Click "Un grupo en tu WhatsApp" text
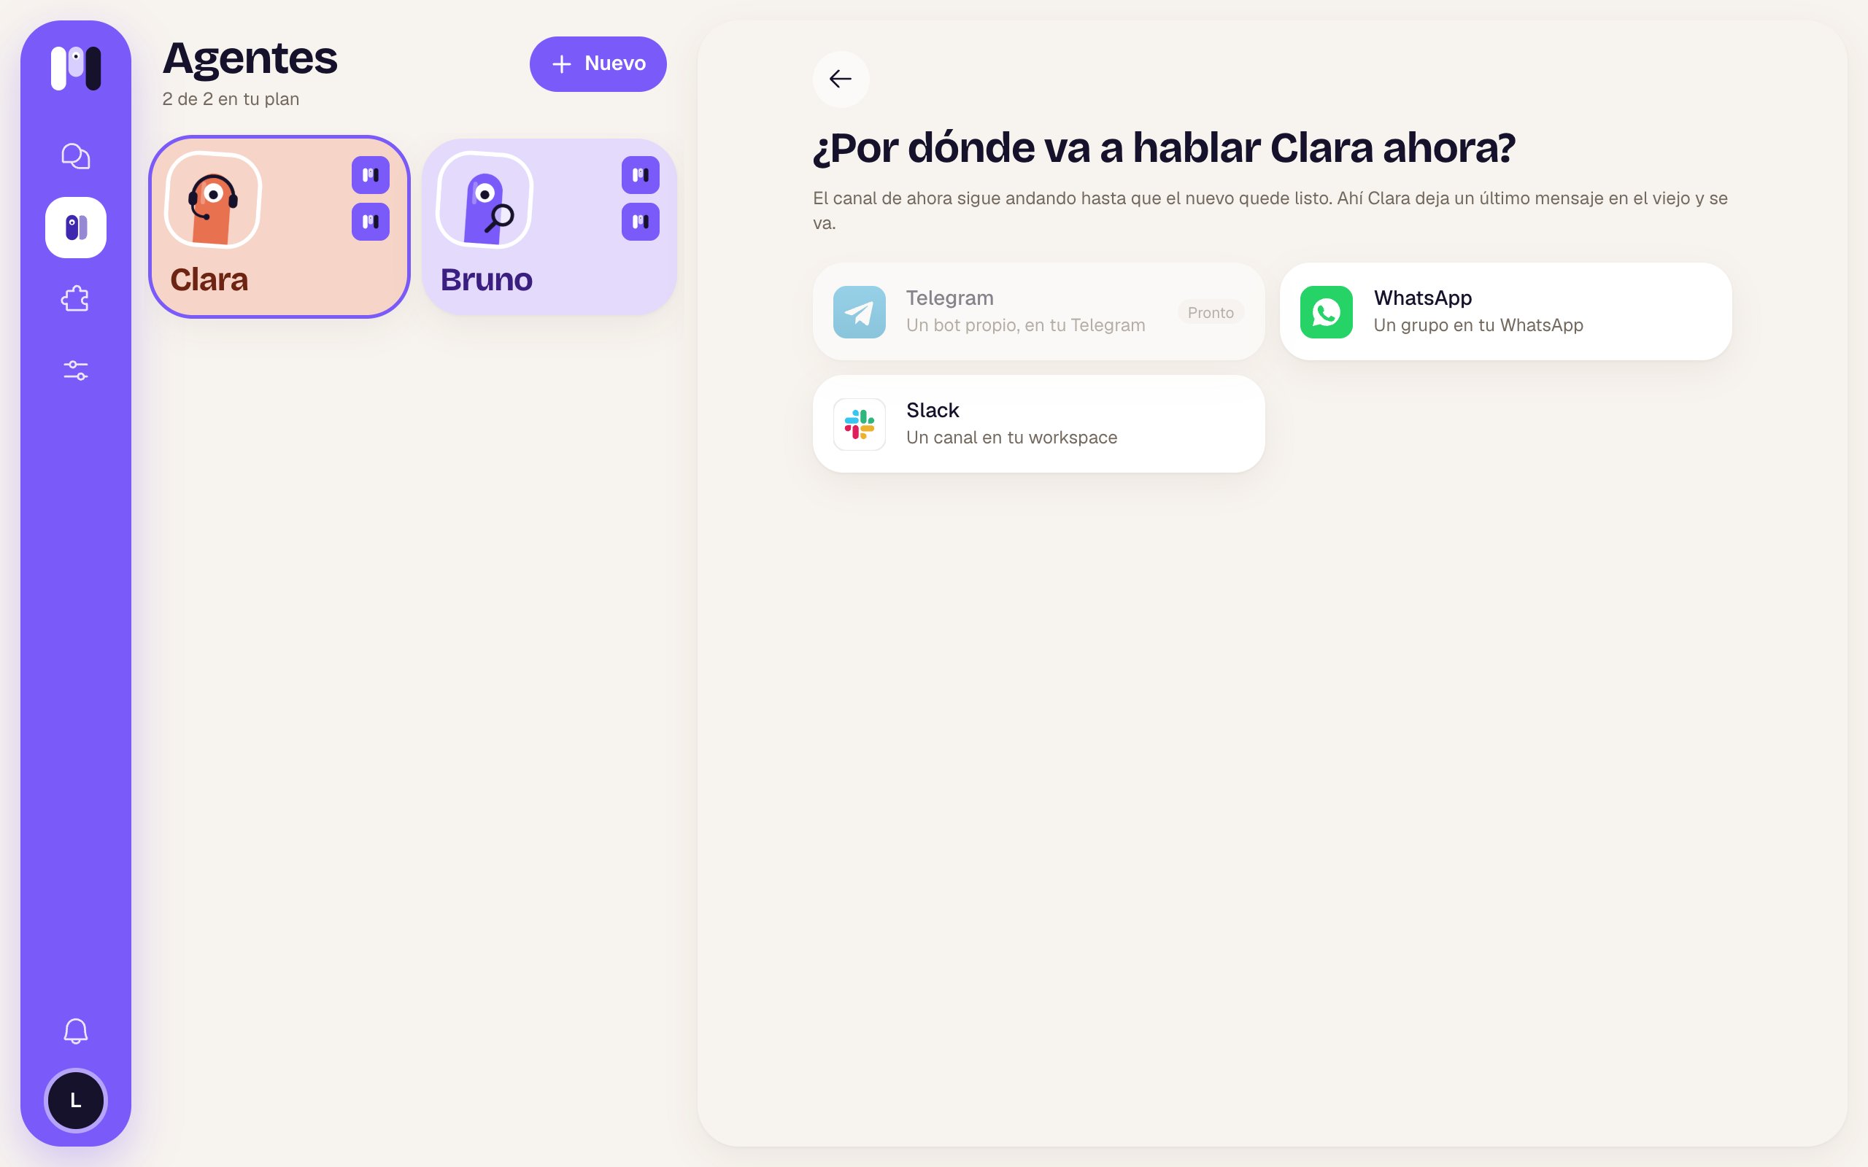 click(x=1478, y=325)
